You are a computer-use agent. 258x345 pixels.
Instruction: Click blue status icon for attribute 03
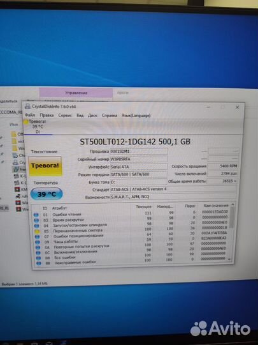tap(36, 220)
